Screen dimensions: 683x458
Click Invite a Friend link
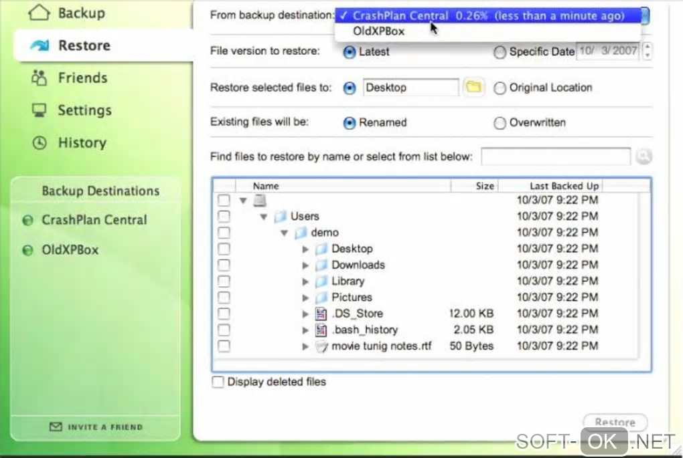[96, 427]
